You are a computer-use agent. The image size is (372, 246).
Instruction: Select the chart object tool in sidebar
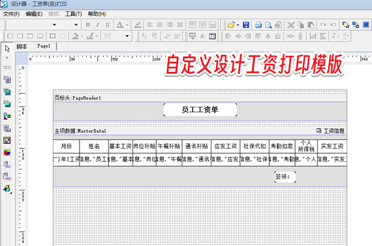pos(7,152)
